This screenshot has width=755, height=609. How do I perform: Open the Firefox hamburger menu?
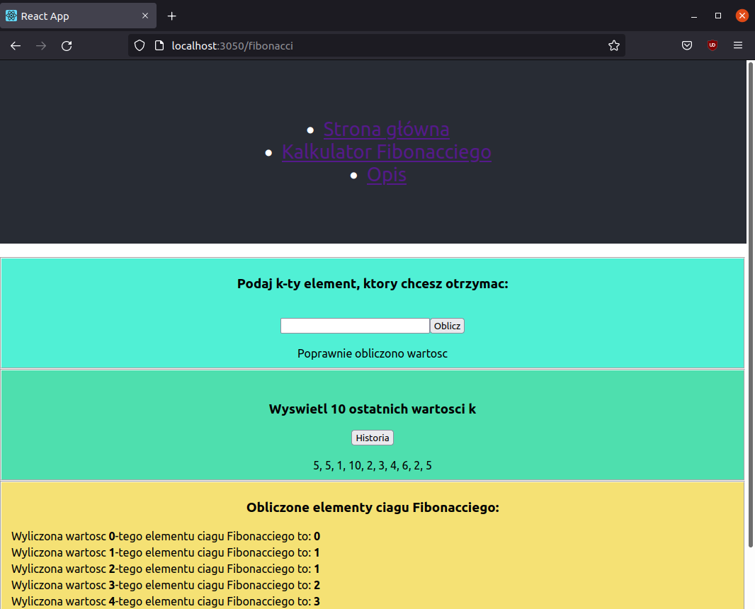[738, 46]
